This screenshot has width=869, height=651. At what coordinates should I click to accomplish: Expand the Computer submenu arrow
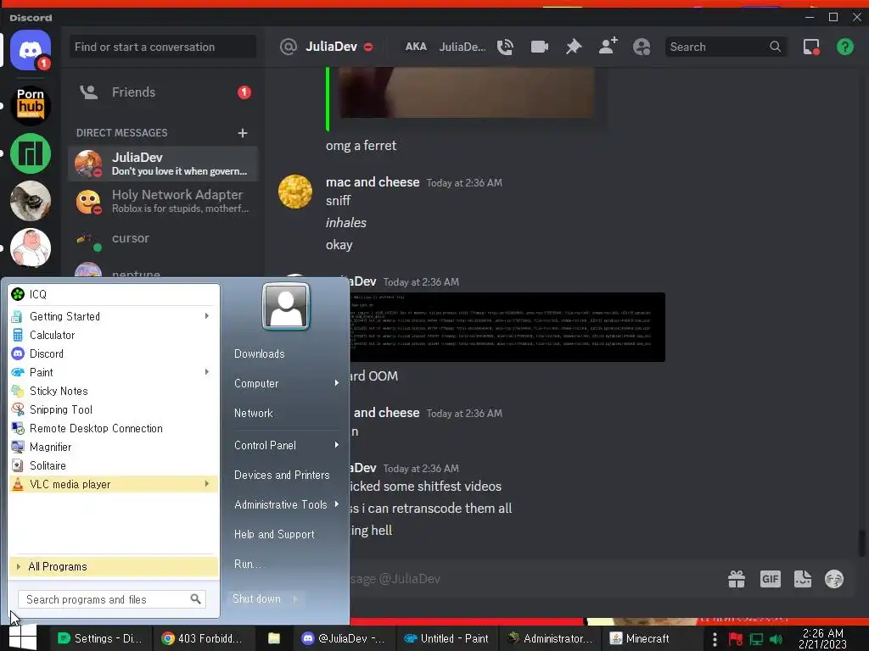(336, 383)
